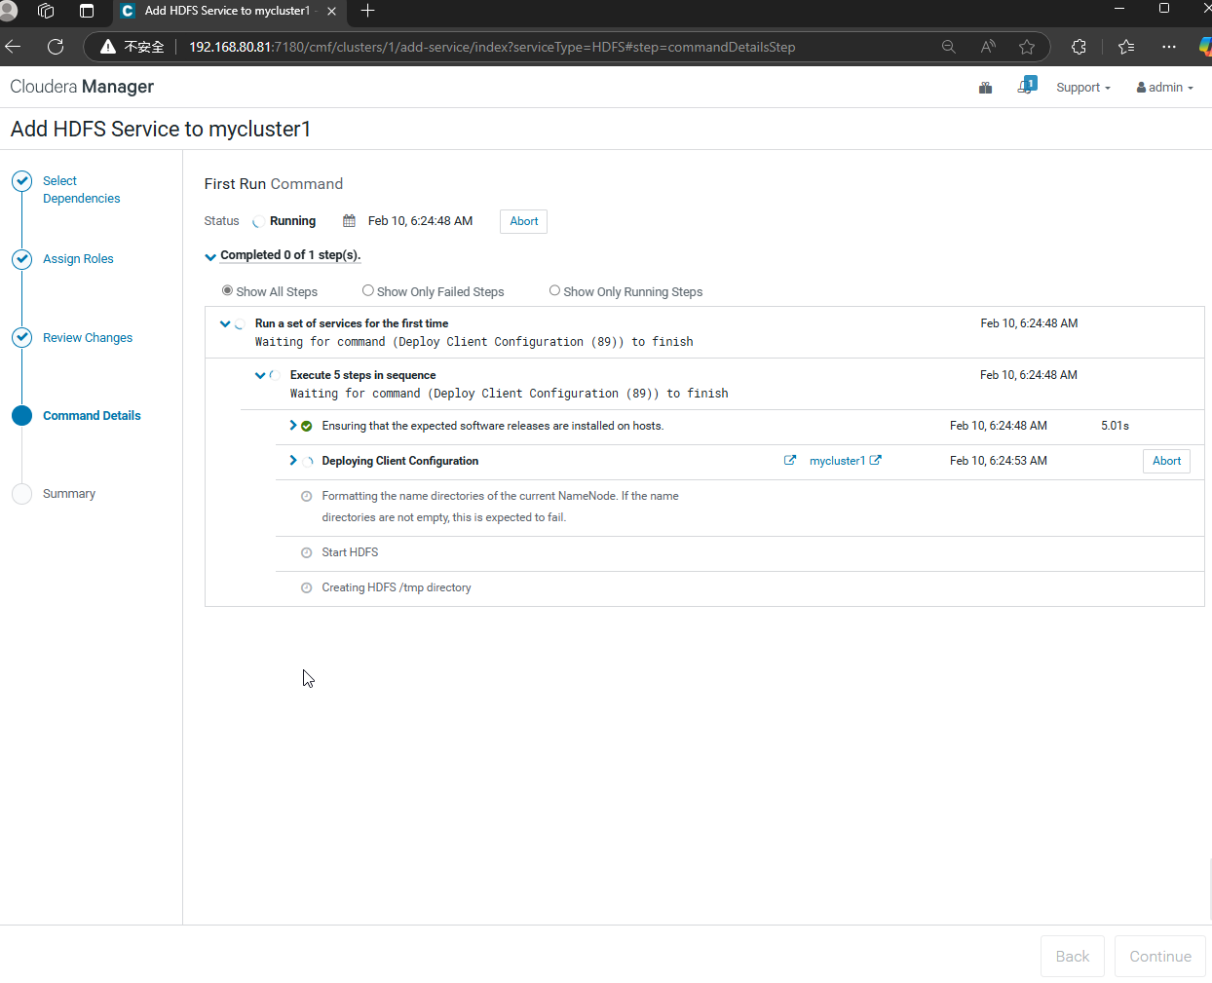Open running commands notification icon
This screenshot has width=1212, height=983.
point(1026,86)
